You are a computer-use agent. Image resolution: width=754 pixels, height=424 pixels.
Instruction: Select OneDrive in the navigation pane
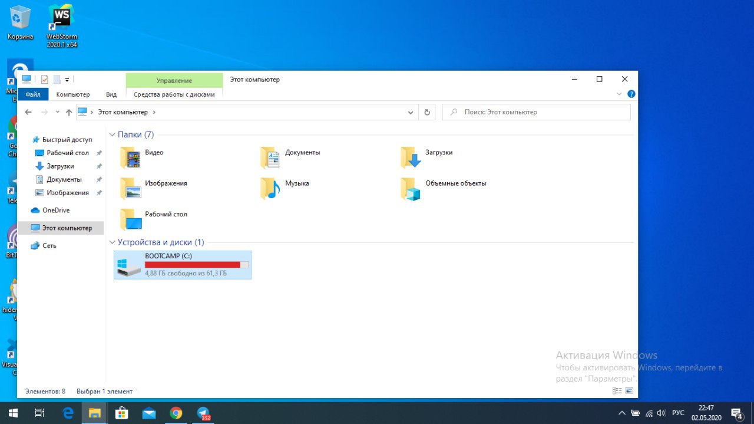[x=55, y=211]
